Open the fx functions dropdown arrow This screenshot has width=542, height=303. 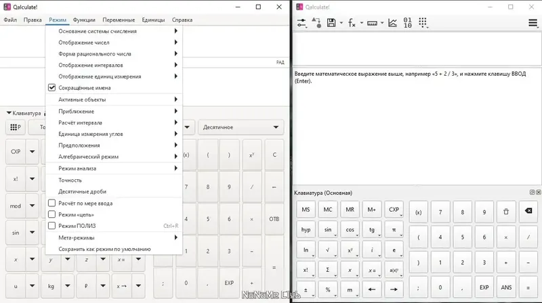tap(362, 23)
